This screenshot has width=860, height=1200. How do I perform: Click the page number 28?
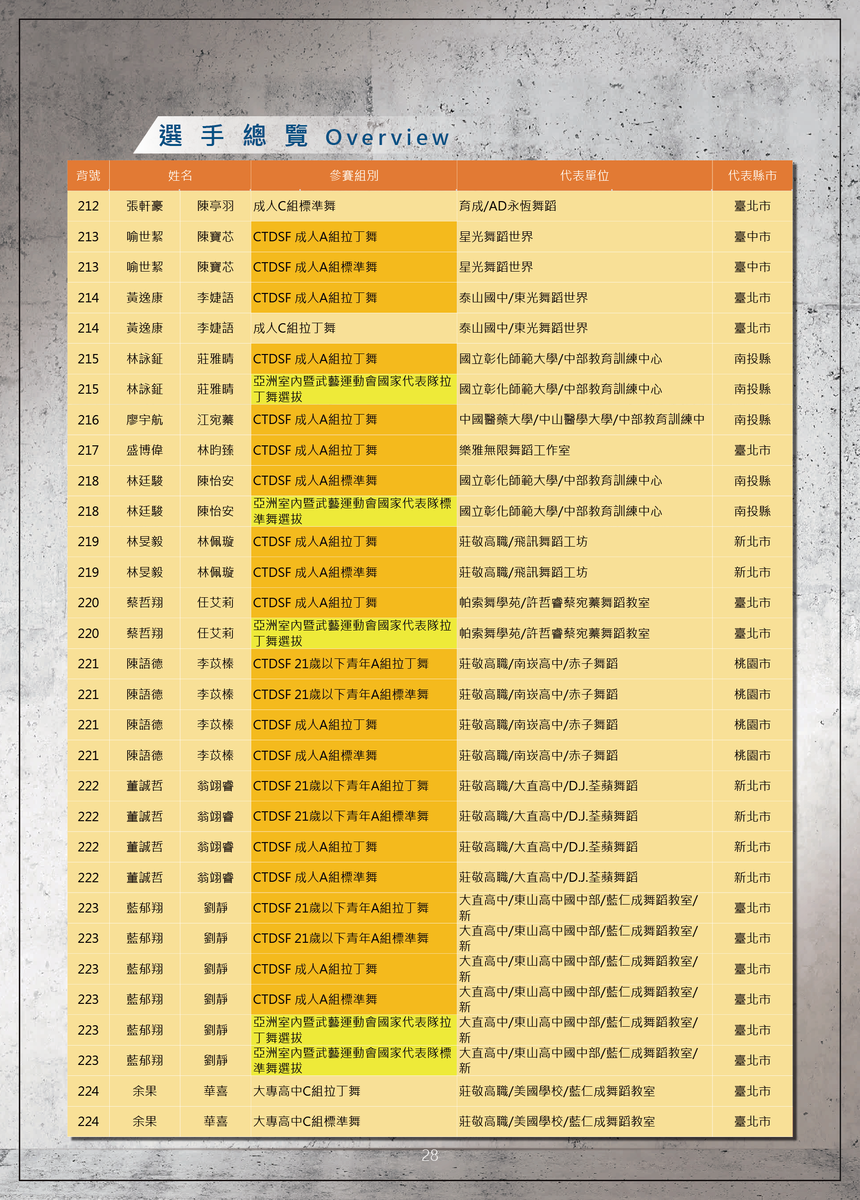pyautogui.click(x=430, y=1155)
